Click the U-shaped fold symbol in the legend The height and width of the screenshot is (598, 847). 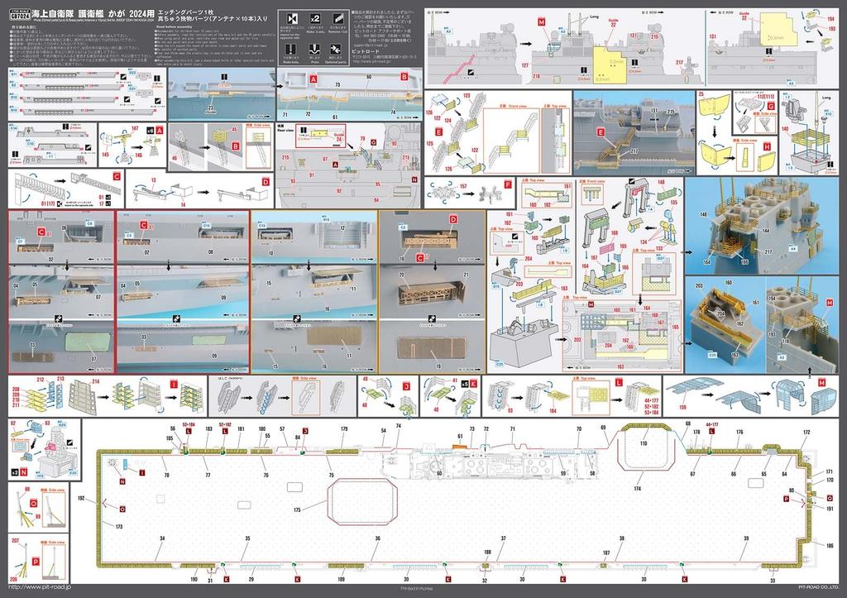[313, 51]
